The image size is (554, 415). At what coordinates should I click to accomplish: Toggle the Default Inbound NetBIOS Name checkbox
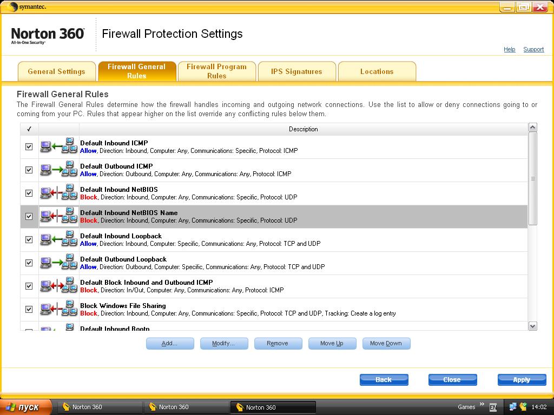click(x=29, y=216)
